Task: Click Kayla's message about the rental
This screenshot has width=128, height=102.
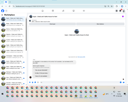Action: tap(54, 62)
